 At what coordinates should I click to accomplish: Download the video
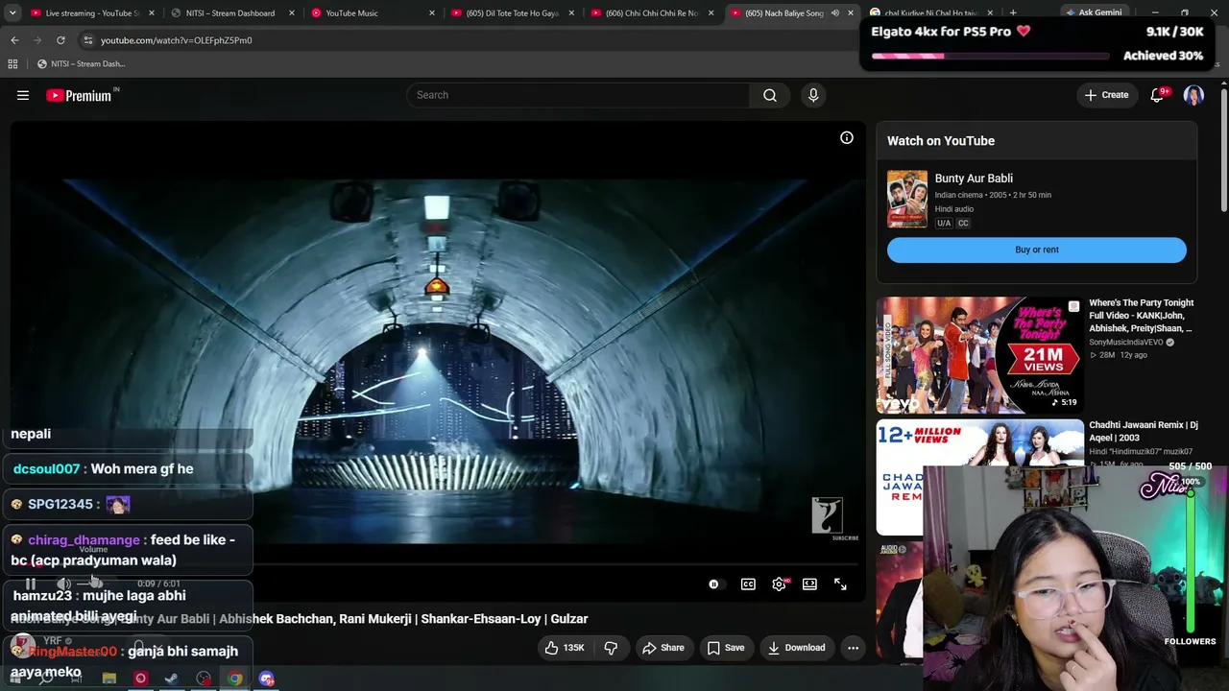tap(796, 648)
